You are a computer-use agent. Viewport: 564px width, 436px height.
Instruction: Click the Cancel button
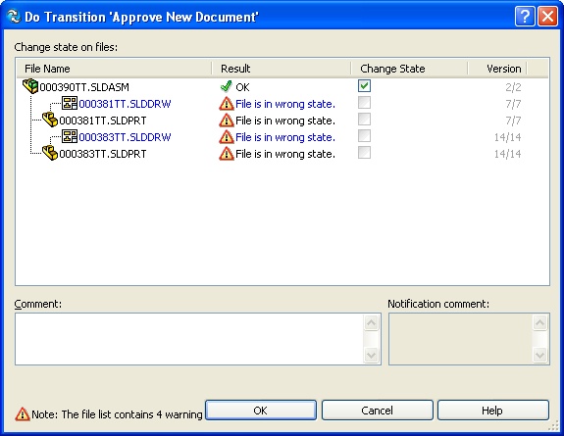(x=377, y=411)
